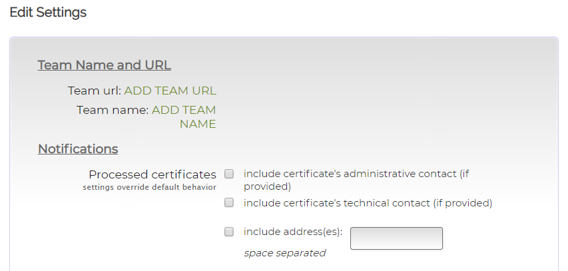This screenshot has width=568, height=271.
Task: Click "provided)" under the administrative contact label
Action: click(x=268, y=186)
